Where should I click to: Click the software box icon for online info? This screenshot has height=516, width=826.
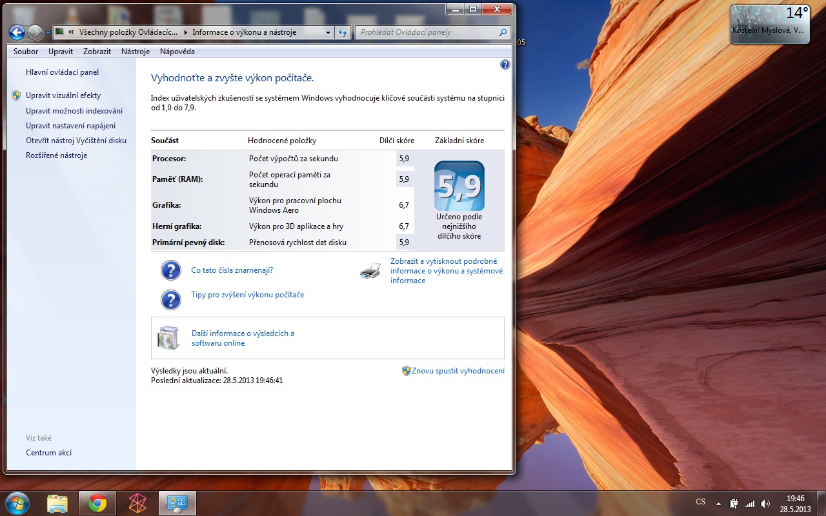[168, 338]
